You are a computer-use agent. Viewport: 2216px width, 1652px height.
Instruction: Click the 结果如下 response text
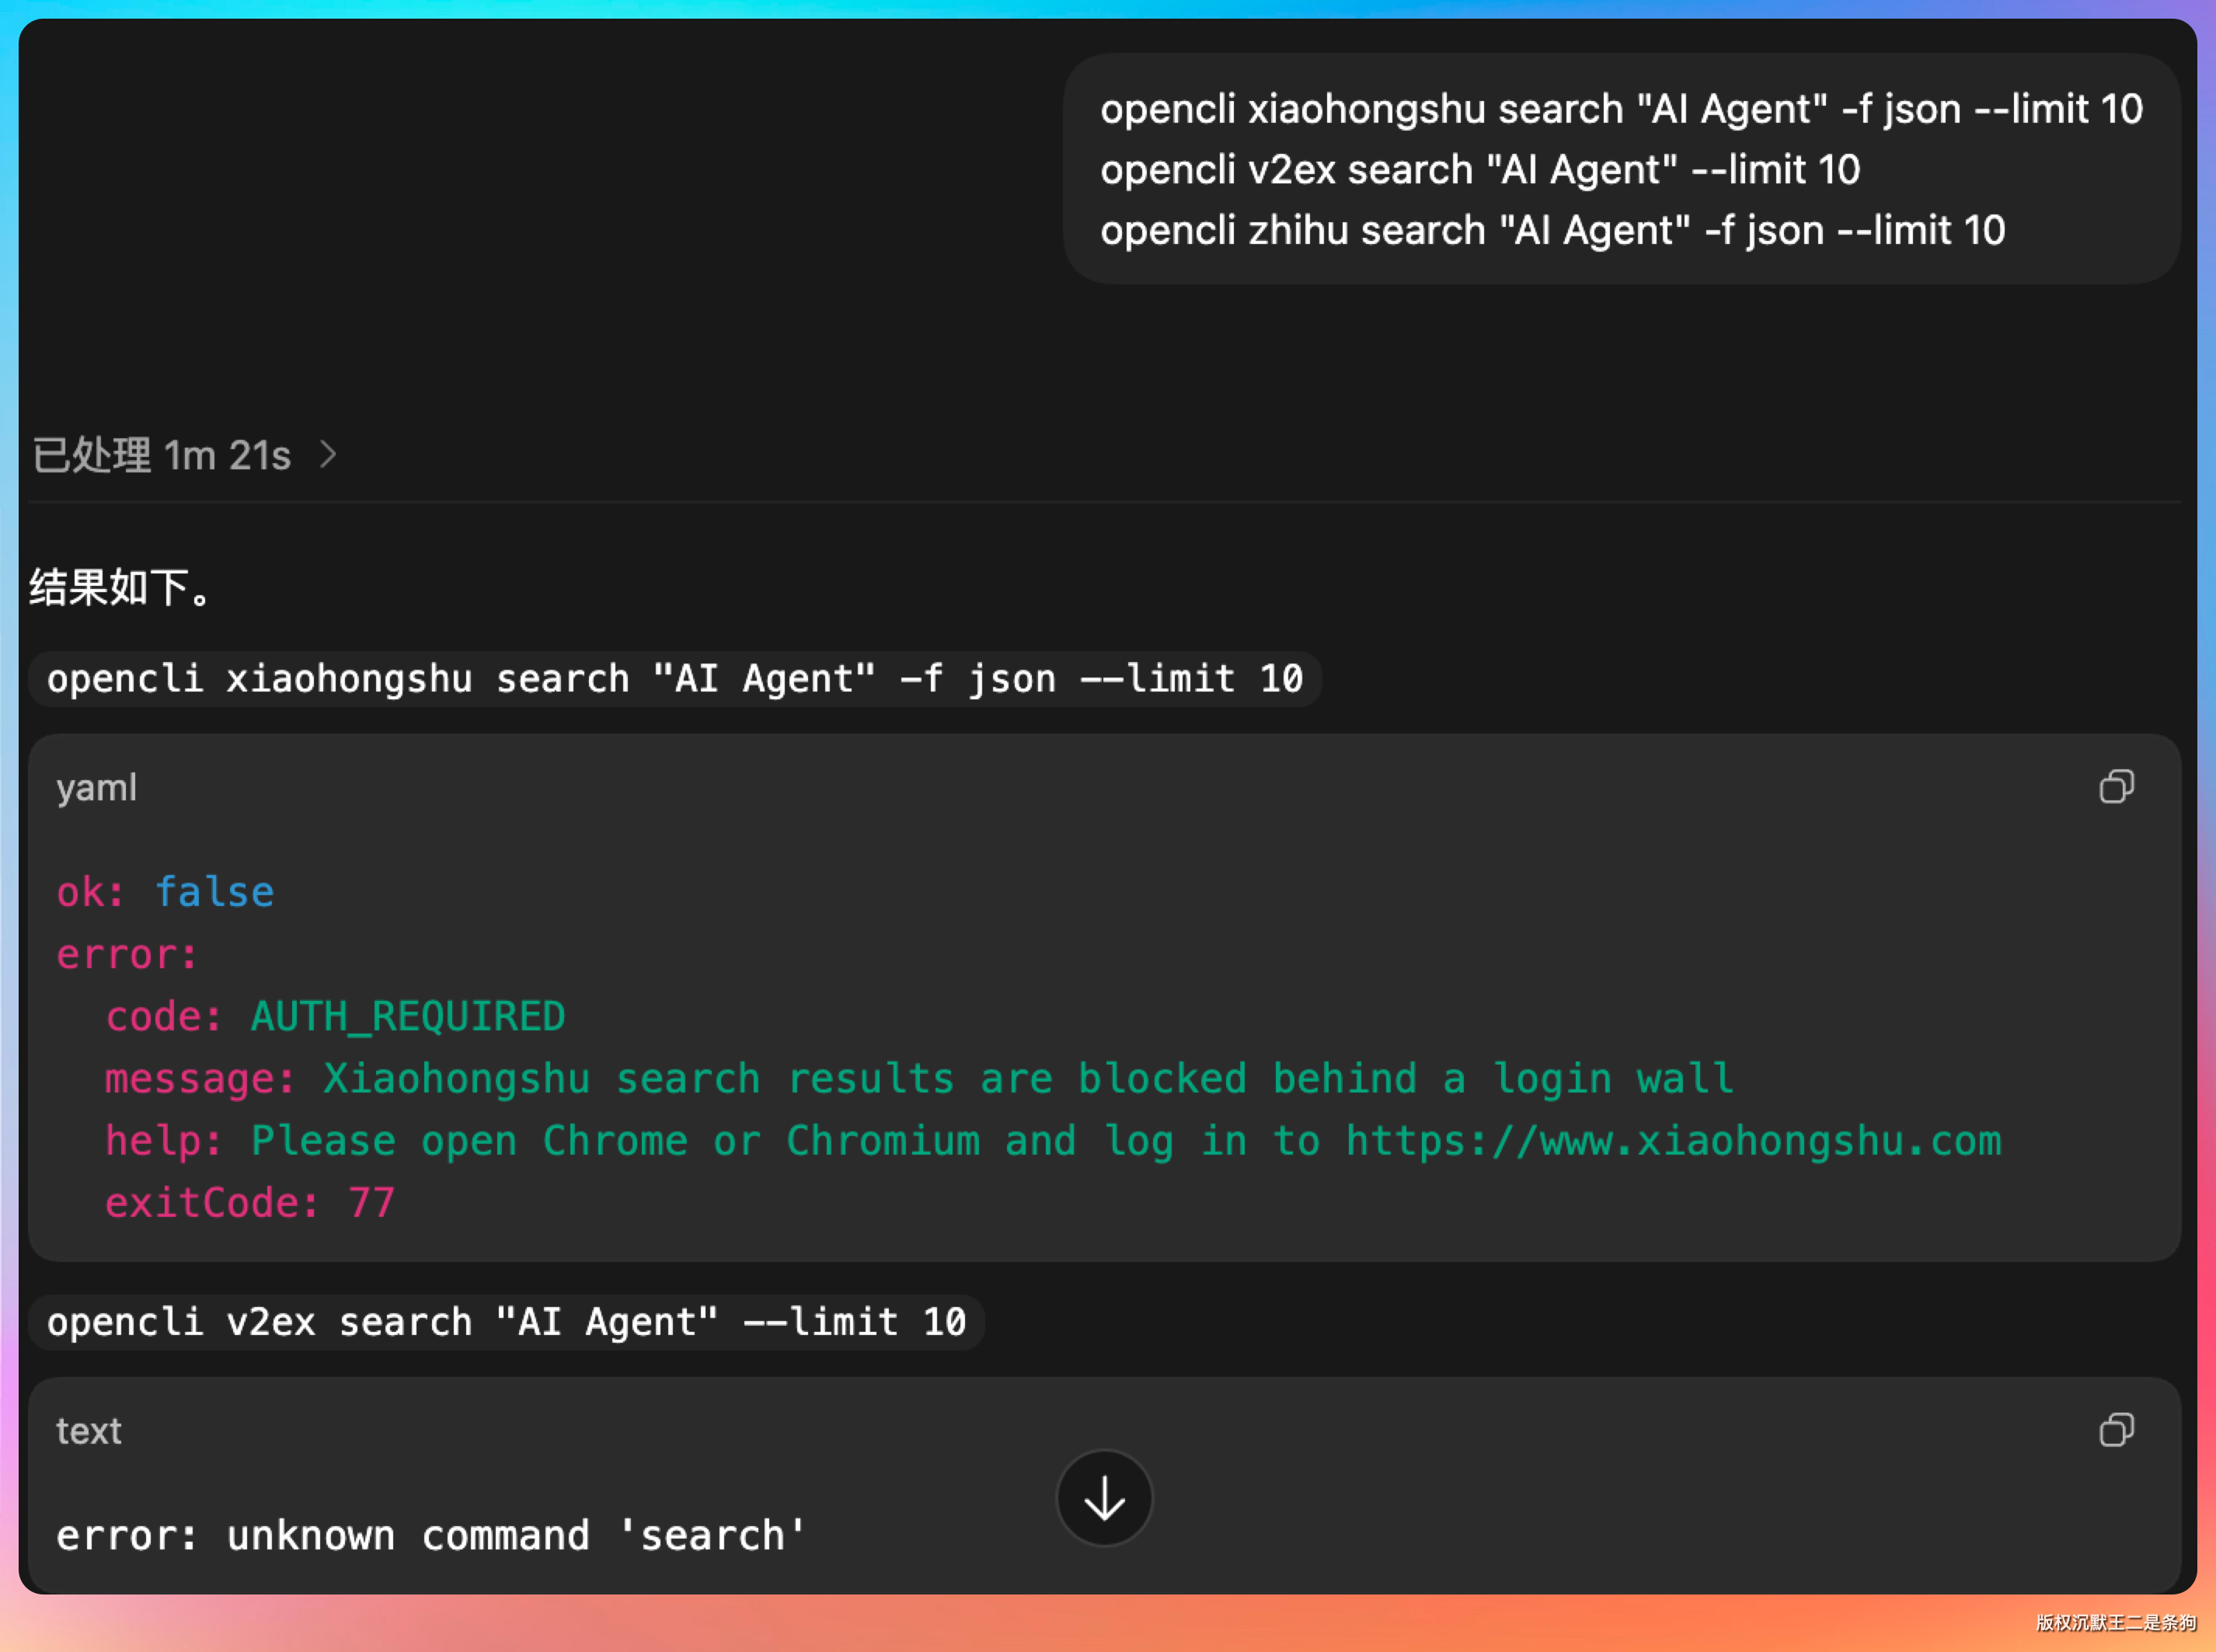(x=120, y=587)
